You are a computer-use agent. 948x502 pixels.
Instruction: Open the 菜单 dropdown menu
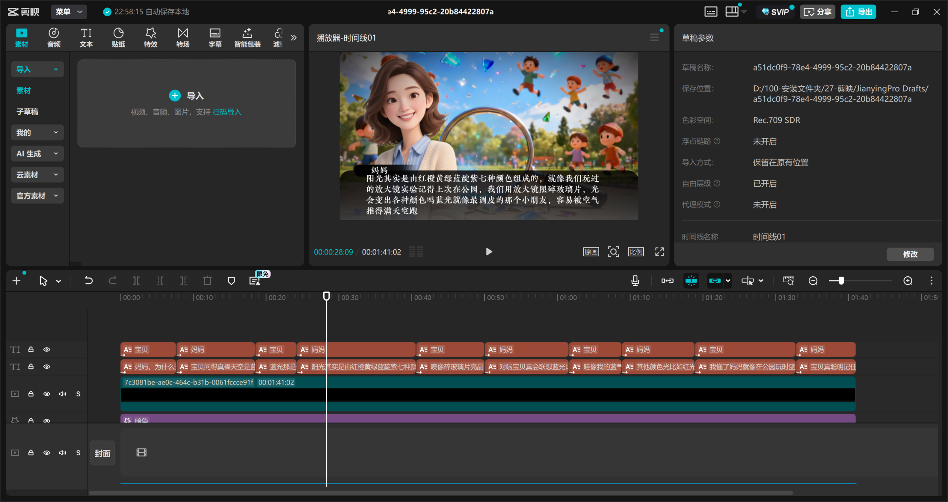coord(69,11)
